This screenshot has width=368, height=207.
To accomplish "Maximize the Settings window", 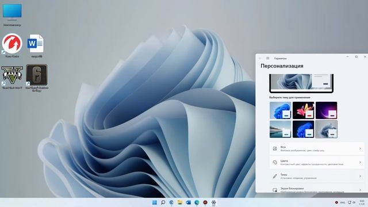I will pos(356,57).
